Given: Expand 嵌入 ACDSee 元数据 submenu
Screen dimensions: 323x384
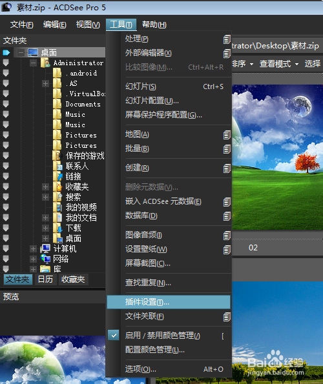Looking at the screenshot, I should pyautogui.click(x=169, y=201).
